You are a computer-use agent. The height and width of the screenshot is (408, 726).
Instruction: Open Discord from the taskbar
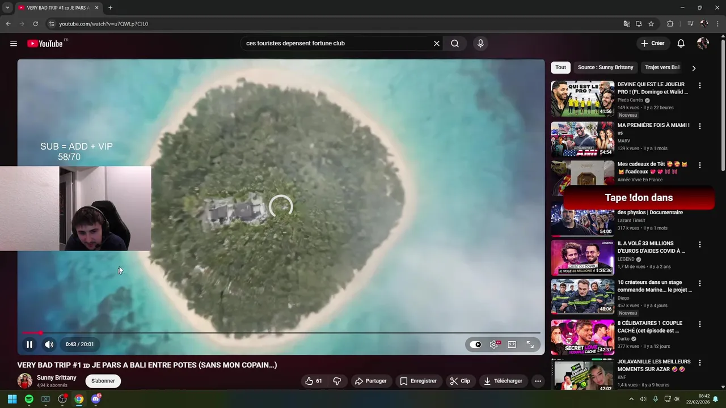[95, 399]
